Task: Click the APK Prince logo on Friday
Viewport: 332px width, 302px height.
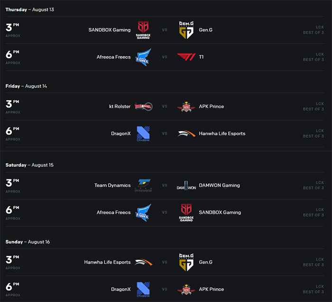Action: click(186, 107)
